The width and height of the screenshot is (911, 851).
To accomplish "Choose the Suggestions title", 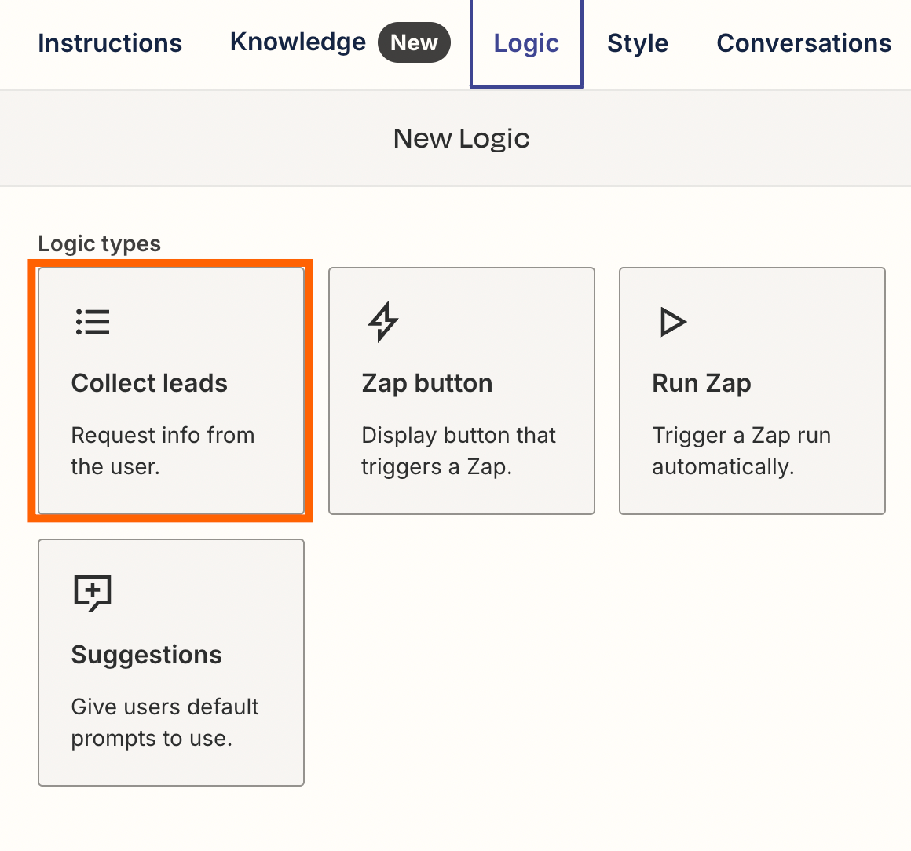I will (x=147, y=655).
